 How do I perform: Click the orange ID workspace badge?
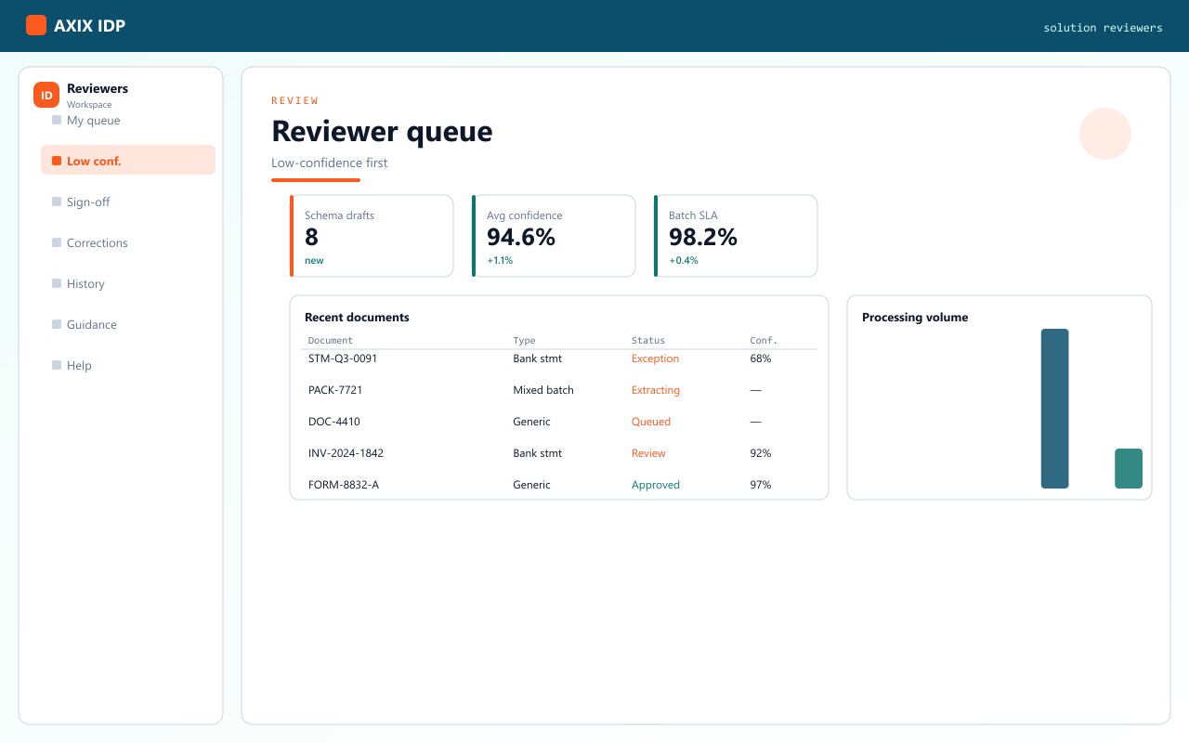tap(46, 95)
